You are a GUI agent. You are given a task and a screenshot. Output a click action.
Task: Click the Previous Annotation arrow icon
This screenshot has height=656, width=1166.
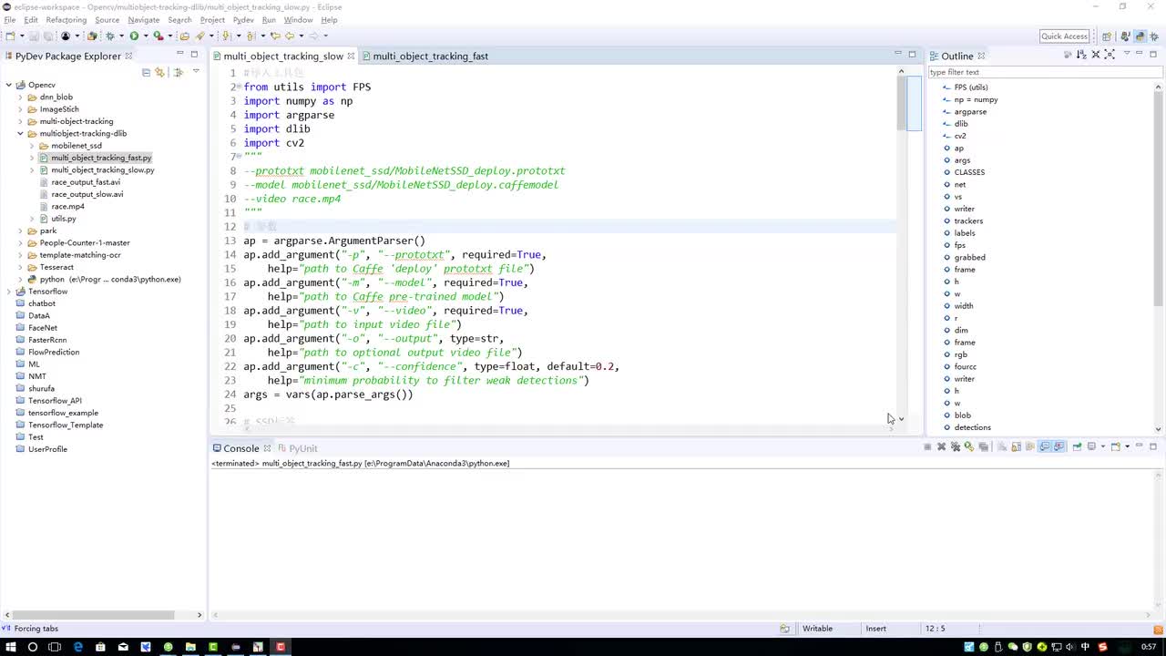click(250, 36)
